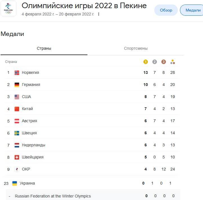Click the Norway flag icon
Image resolution: width=203 pixels, height=200 pixels.
click(17, 72)
